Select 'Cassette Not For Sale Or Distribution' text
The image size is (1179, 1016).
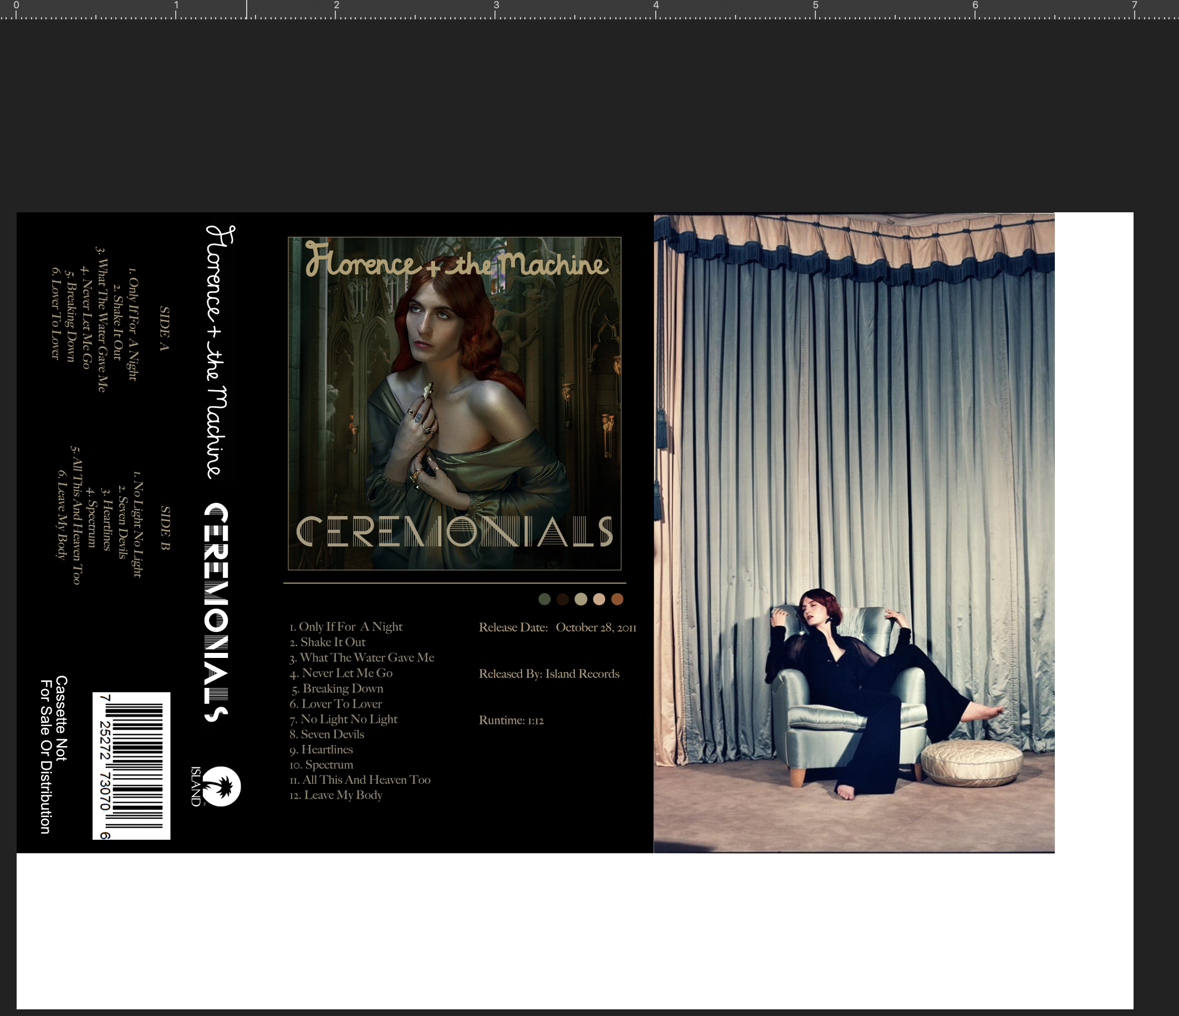[53, 755]
